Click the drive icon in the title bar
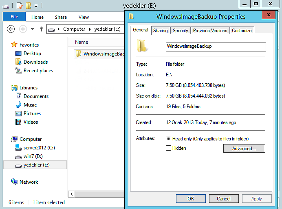The width and height of the screenshot is (282, 209). [x=6, y=7]
